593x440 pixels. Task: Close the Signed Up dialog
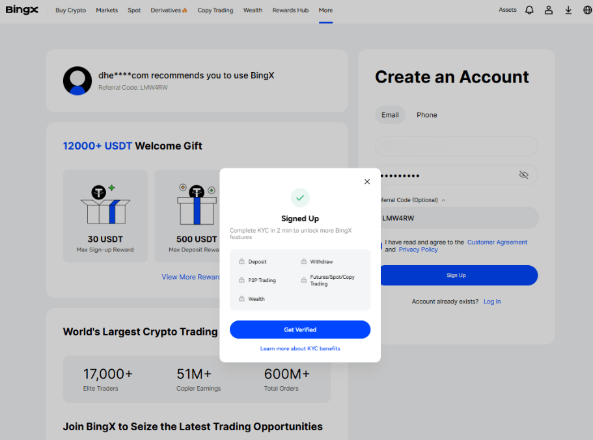click(x=367, y=182)
